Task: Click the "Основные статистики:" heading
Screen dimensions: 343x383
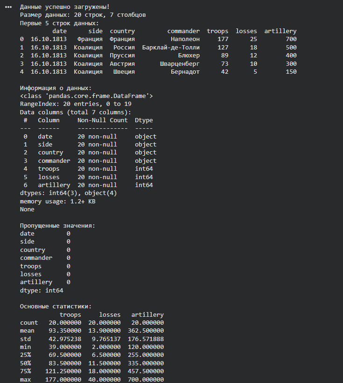Action: click(56, 306)
